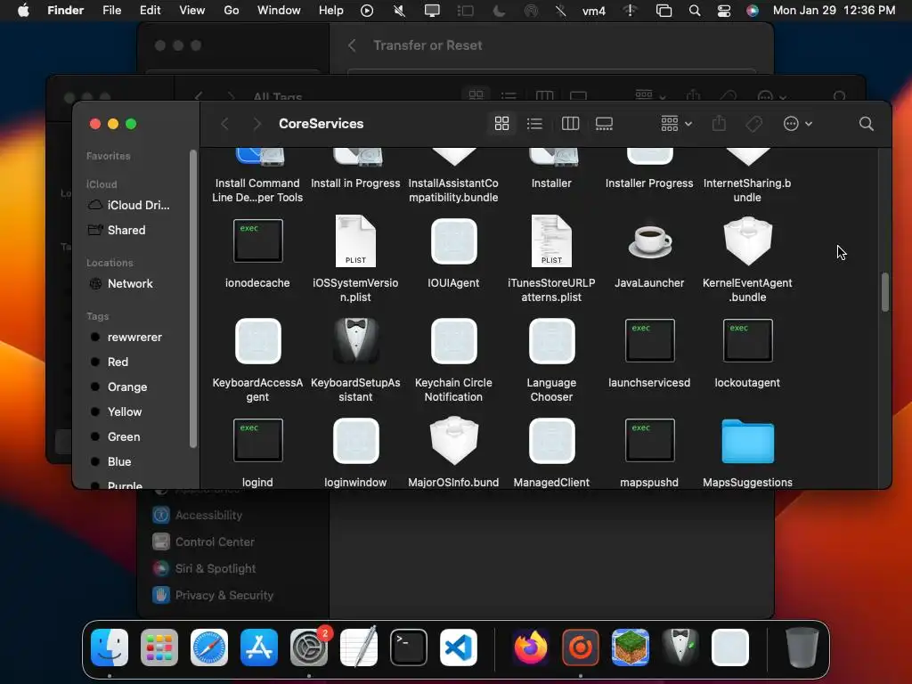Screen dimensions: 912x684
Task: Select the MapsSuggestions folder
Action: (x=747, y=441)
